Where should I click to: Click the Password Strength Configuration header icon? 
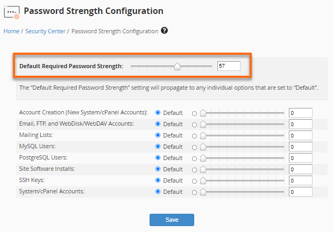tap(11, 11)
